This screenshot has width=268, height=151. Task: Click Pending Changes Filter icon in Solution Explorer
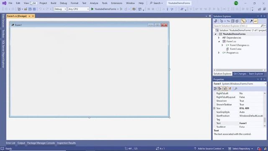point(222,21)
